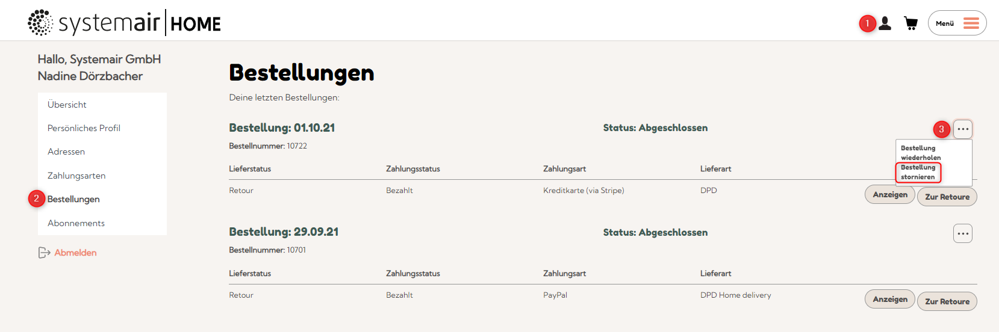Open options menu for order 10722
The image size is (999, 332).
[x=963, y=129]
